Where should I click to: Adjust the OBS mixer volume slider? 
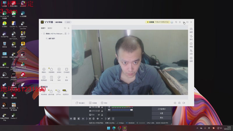point(122,110)
